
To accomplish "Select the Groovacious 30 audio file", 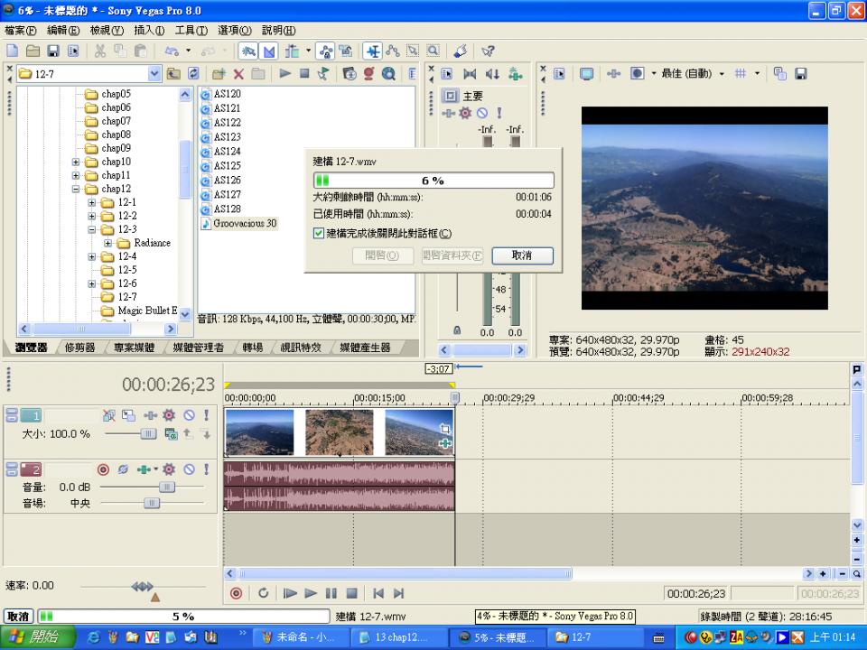I will point(245,223).
